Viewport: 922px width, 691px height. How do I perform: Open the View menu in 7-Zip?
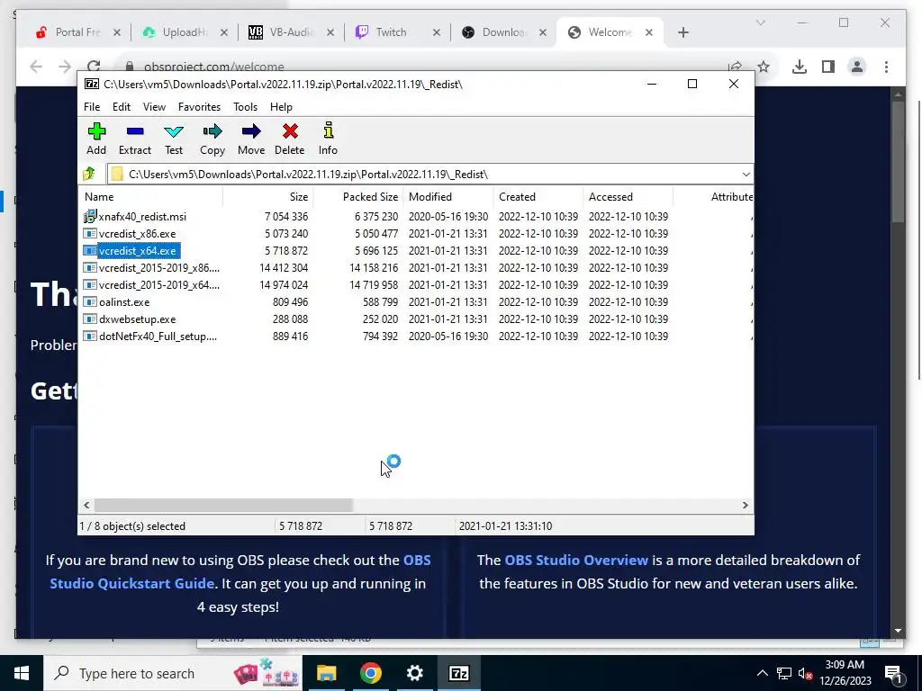[x=154, y=107]
